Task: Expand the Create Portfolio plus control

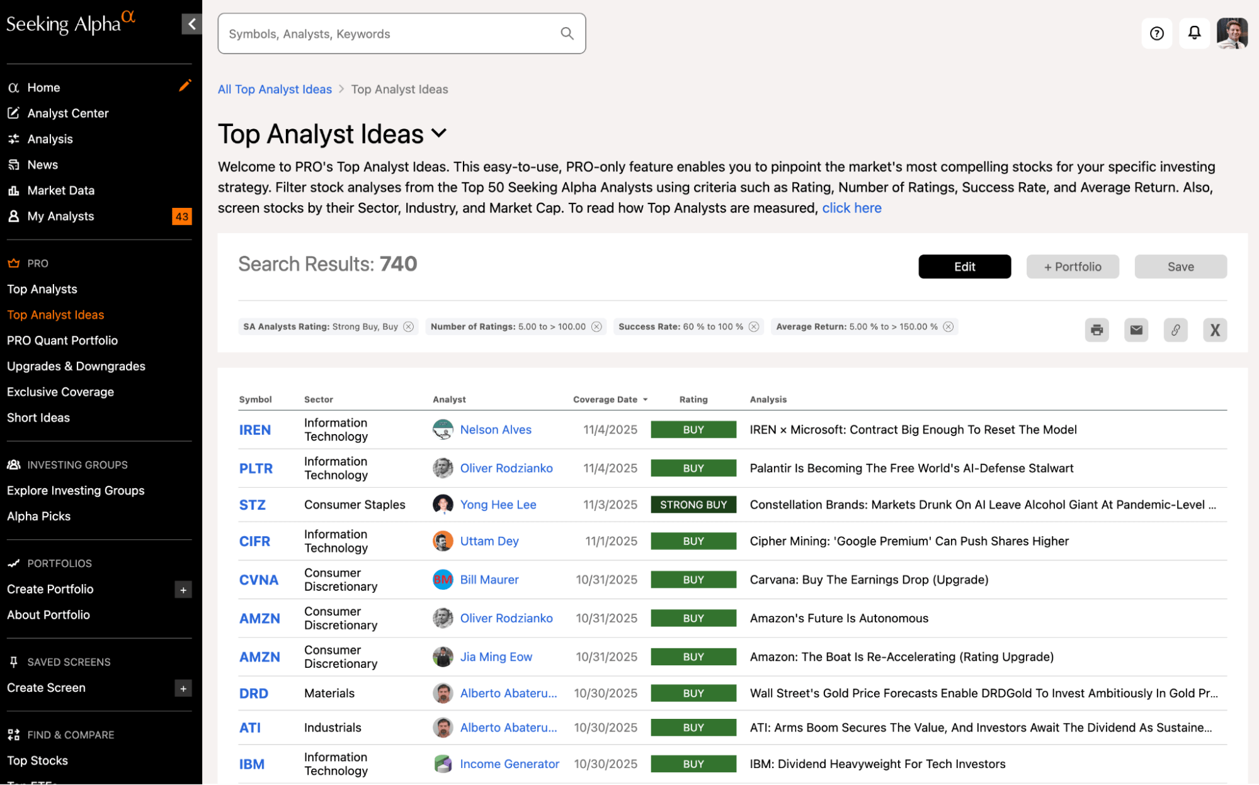Action: 183,590
